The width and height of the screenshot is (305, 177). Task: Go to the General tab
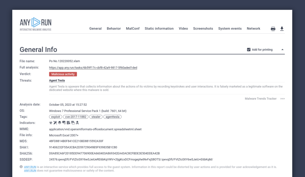95,29
